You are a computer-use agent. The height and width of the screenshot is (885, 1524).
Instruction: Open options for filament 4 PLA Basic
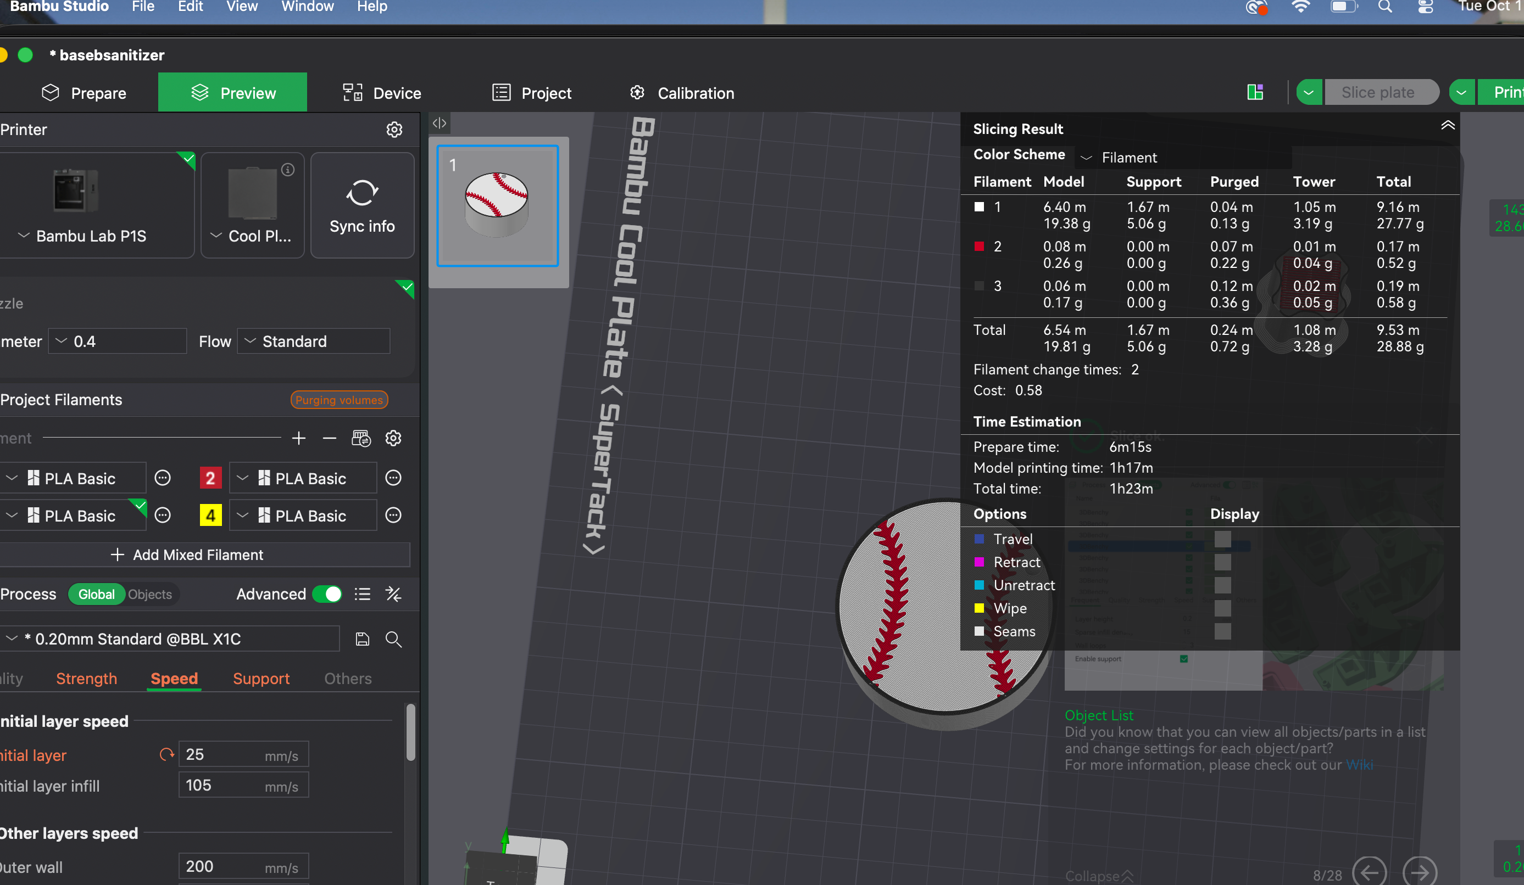(394, 516)
